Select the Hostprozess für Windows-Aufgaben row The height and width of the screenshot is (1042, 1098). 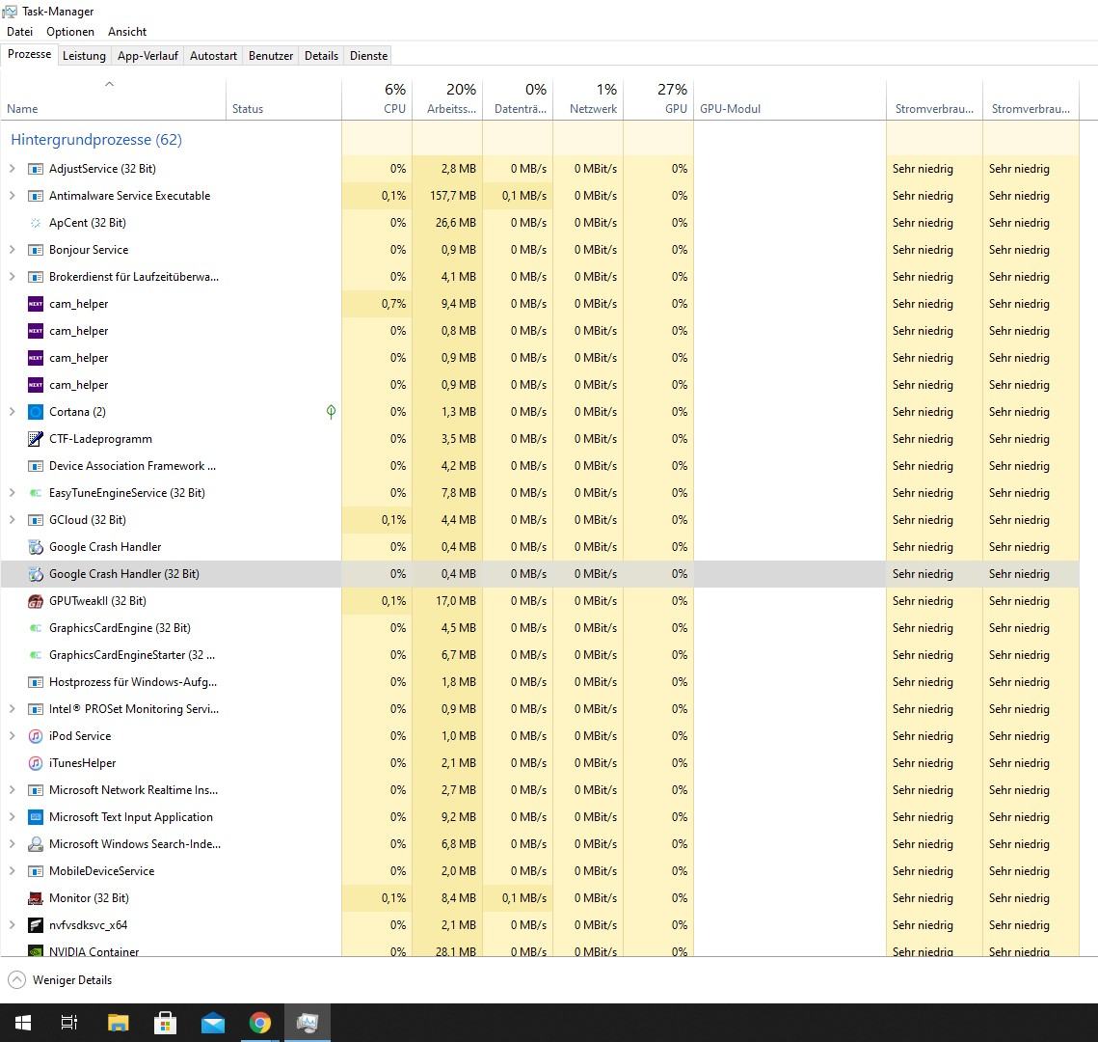coord(540,682)
